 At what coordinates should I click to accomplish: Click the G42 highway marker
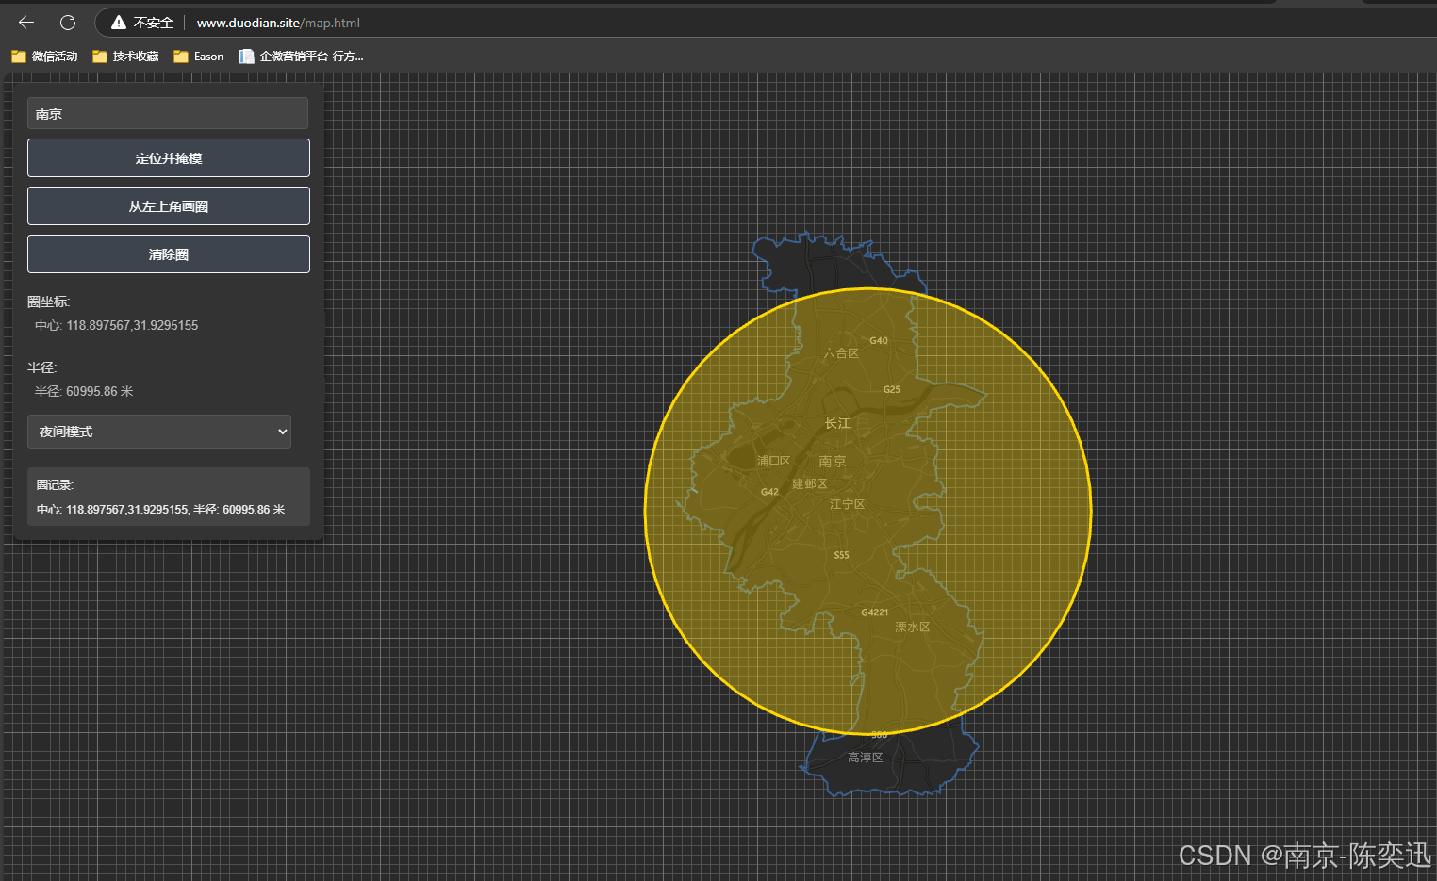pos(769,492)
